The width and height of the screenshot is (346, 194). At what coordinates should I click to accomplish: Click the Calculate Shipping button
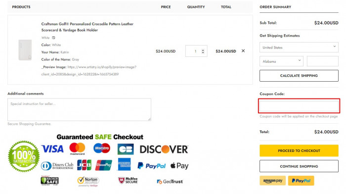[x=299, y=76]
